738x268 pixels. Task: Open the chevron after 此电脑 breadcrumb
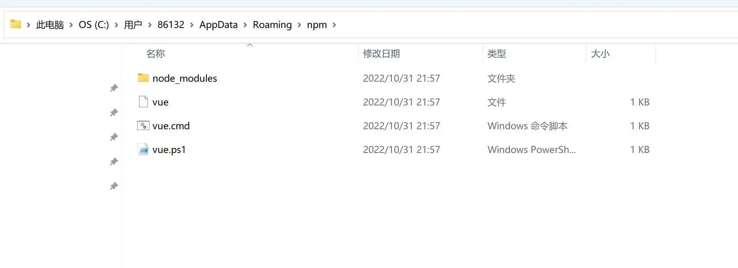point(71,25)
